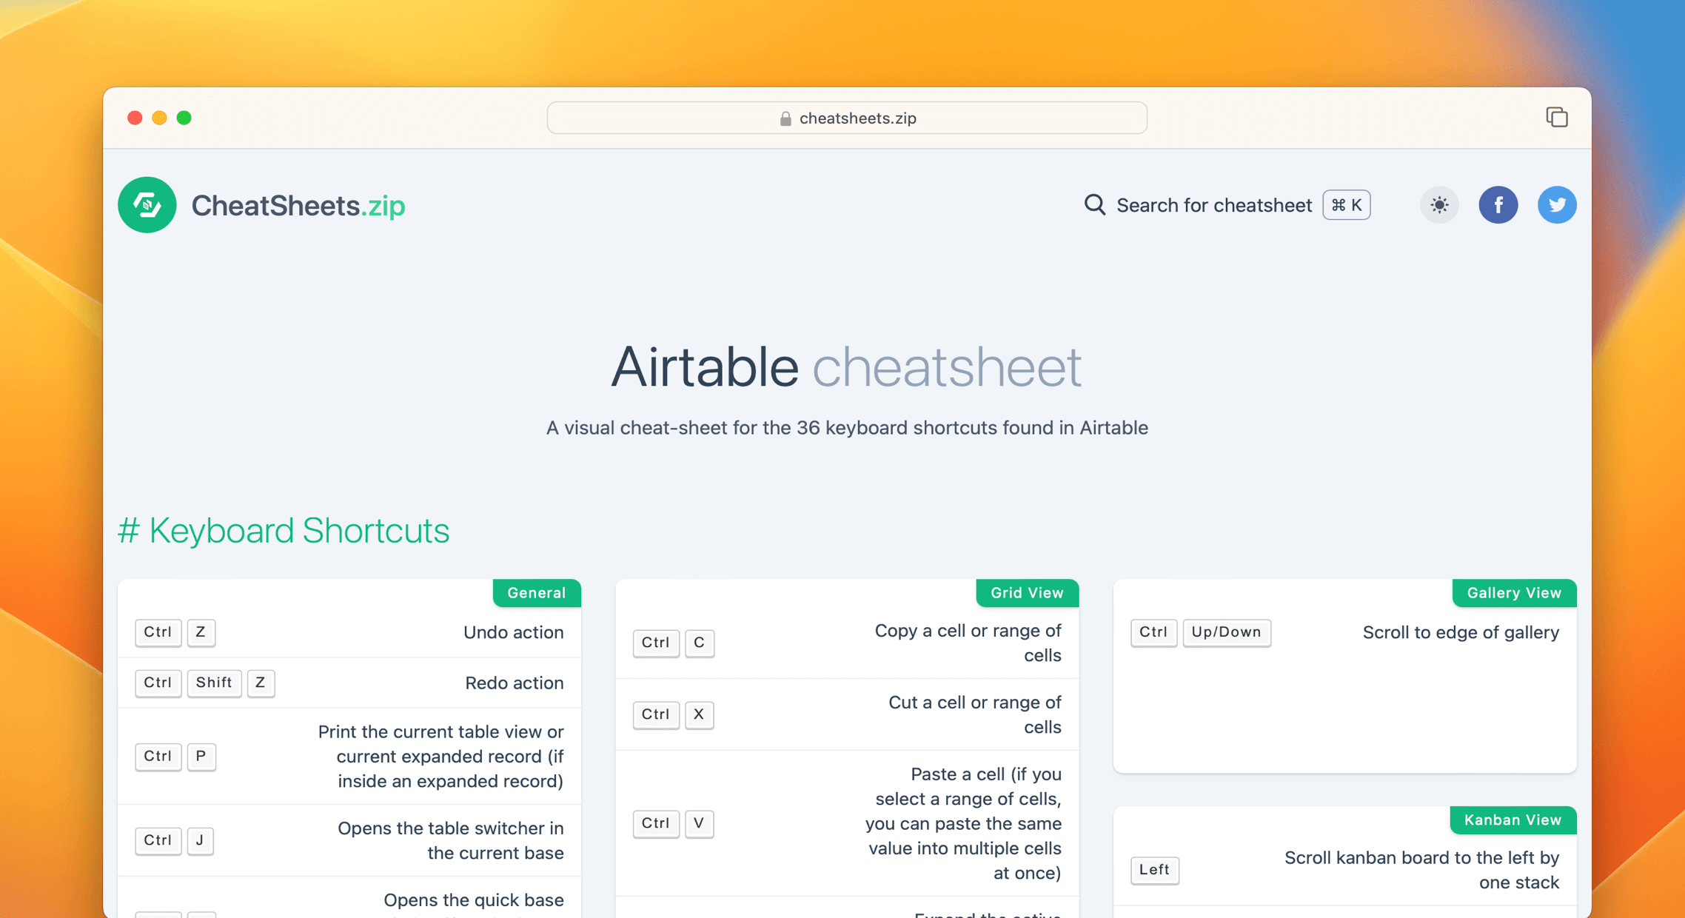Click the copy-tab icon in browser corner
Screen dimensions: 1685x918
point(1556,117)
